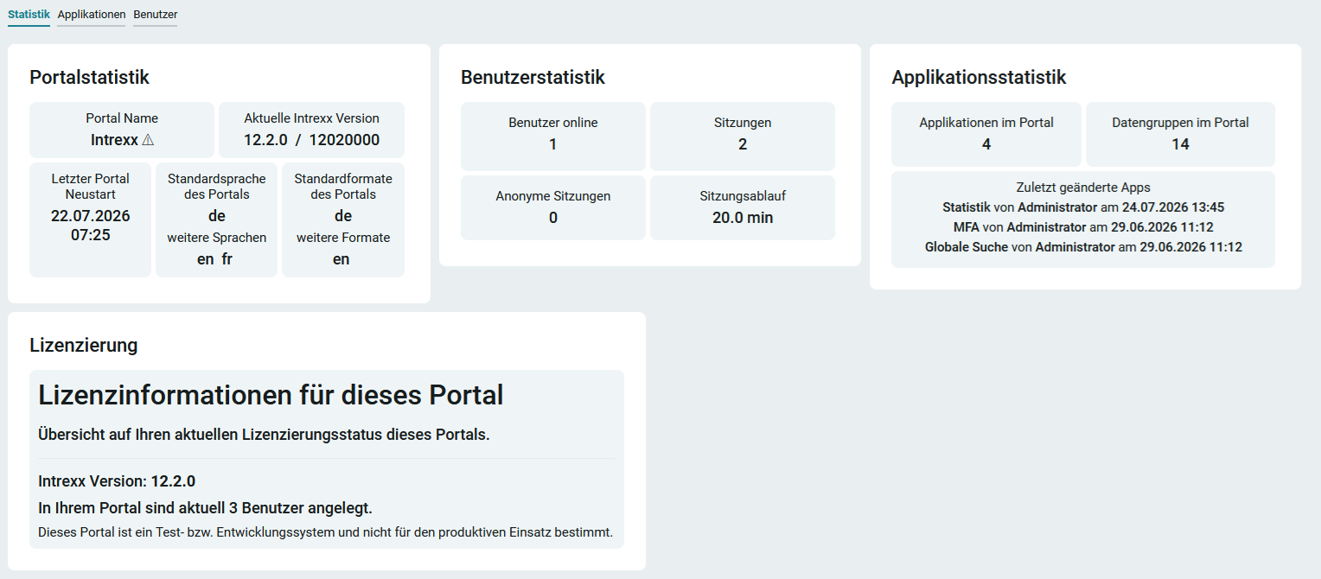The width and height of the screenshot is (1321, 579).
Task: Click the restart date 22.07.2026 07:25
Action: [91, 225]
